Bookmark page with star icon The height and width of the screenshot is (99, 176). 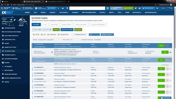tap(155, 5)
